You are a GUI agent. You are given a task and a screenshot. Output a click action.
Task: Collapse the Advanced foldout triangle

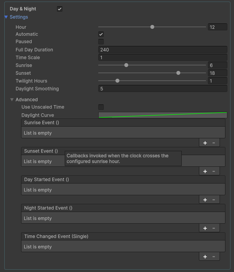[x=12, y=100]
